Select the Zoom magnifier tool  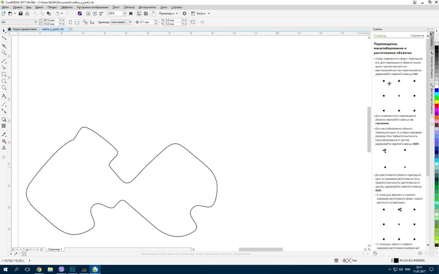(4, 53)
